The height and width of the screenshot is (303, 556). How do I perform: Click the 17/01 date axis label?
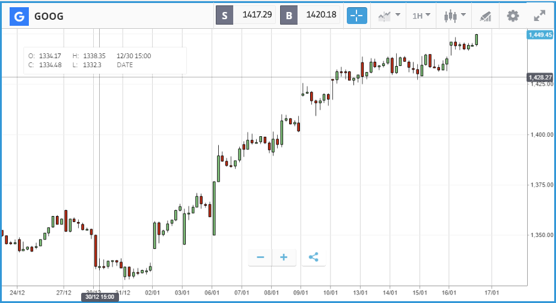[x=492, y=293]
